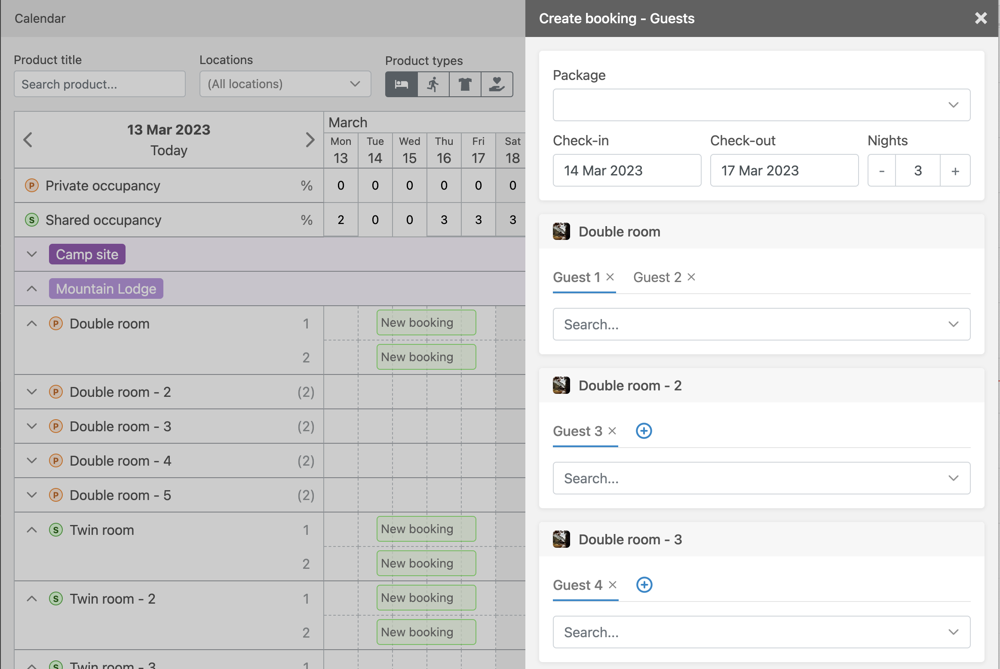Expand the Camp site group
Screen dimensions: 1000x669
tap(32, 254)
